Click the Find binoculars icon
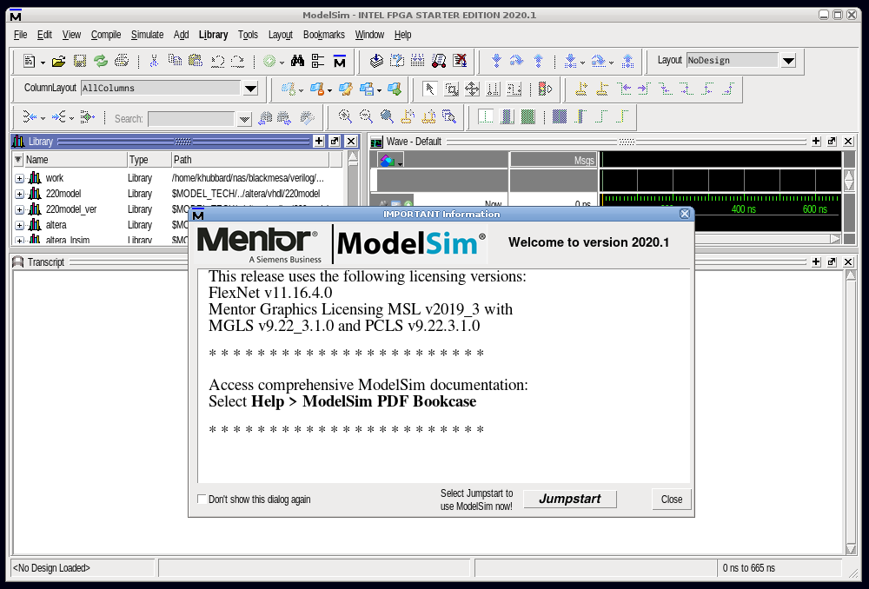The image size is (869, 589). click(x=297, y=61)
